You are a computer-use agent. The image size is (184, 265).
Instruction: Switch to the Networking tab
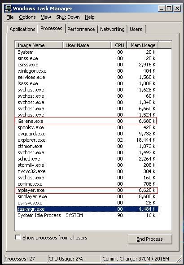pos(112,29)
